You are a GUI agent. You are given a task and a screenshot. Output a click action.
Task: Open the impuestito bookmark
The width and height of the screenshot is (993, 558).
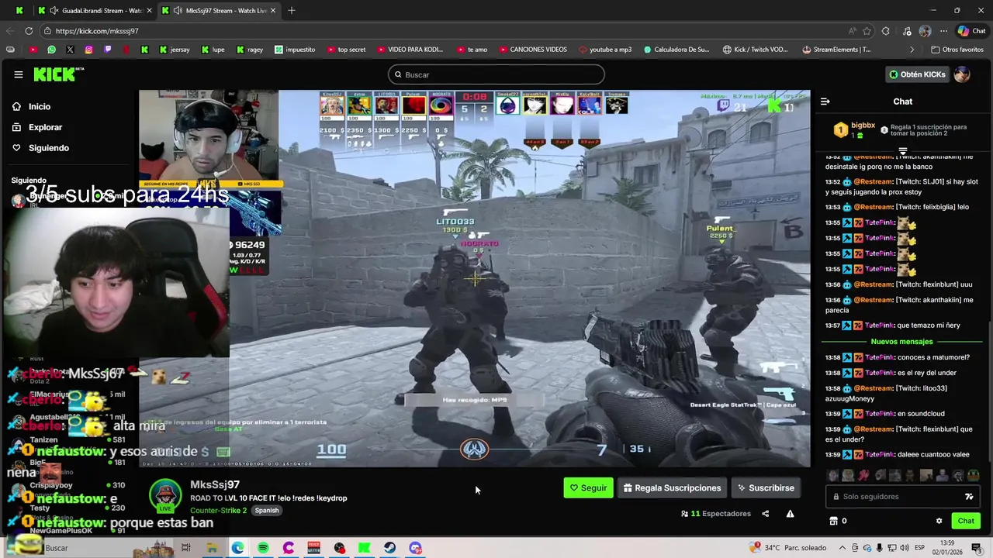tap(295, 50)
